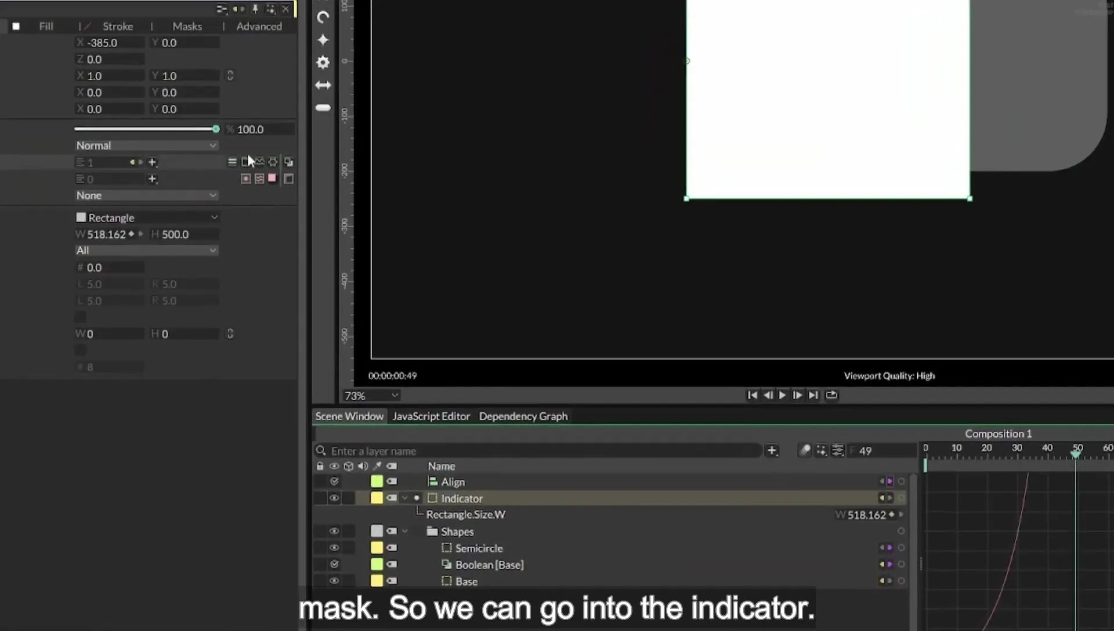Click the yellow color swatch of Indicator layer
Image resolution: width=1114 pixels, height=631 pixels.
pyautogui.click(x=377, y=498)
